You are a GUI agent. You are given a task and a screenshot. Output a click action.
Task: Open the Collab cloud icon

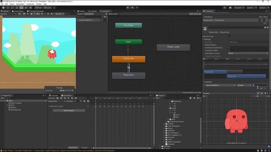[x=230, y=8]
